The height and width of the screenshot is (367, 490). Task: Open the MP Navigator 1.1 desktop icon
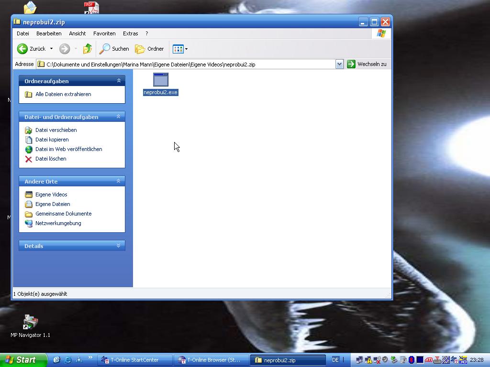coord(30,323)
